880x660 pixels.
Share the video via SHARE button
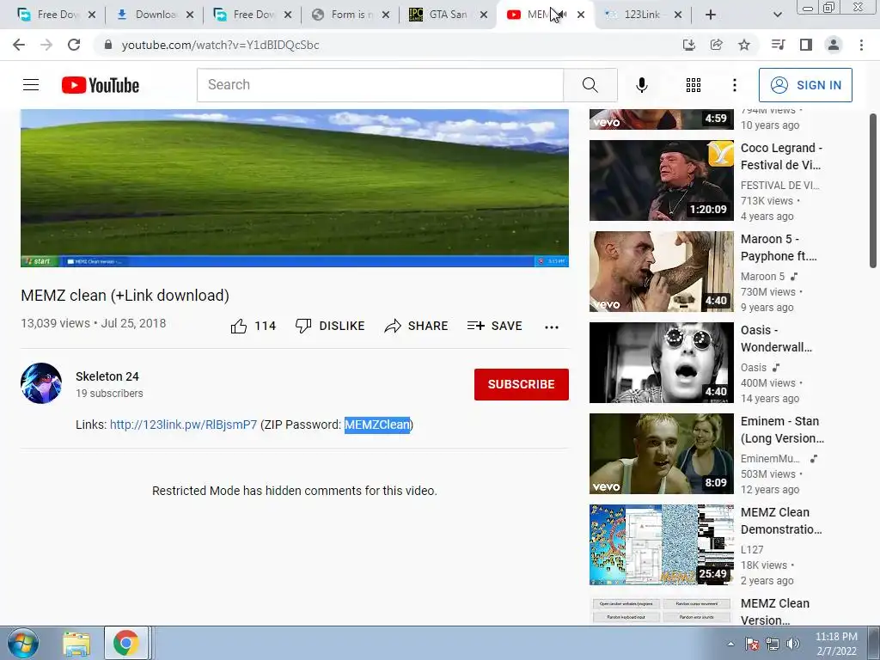pyautogui.click(x=416, y=326)
